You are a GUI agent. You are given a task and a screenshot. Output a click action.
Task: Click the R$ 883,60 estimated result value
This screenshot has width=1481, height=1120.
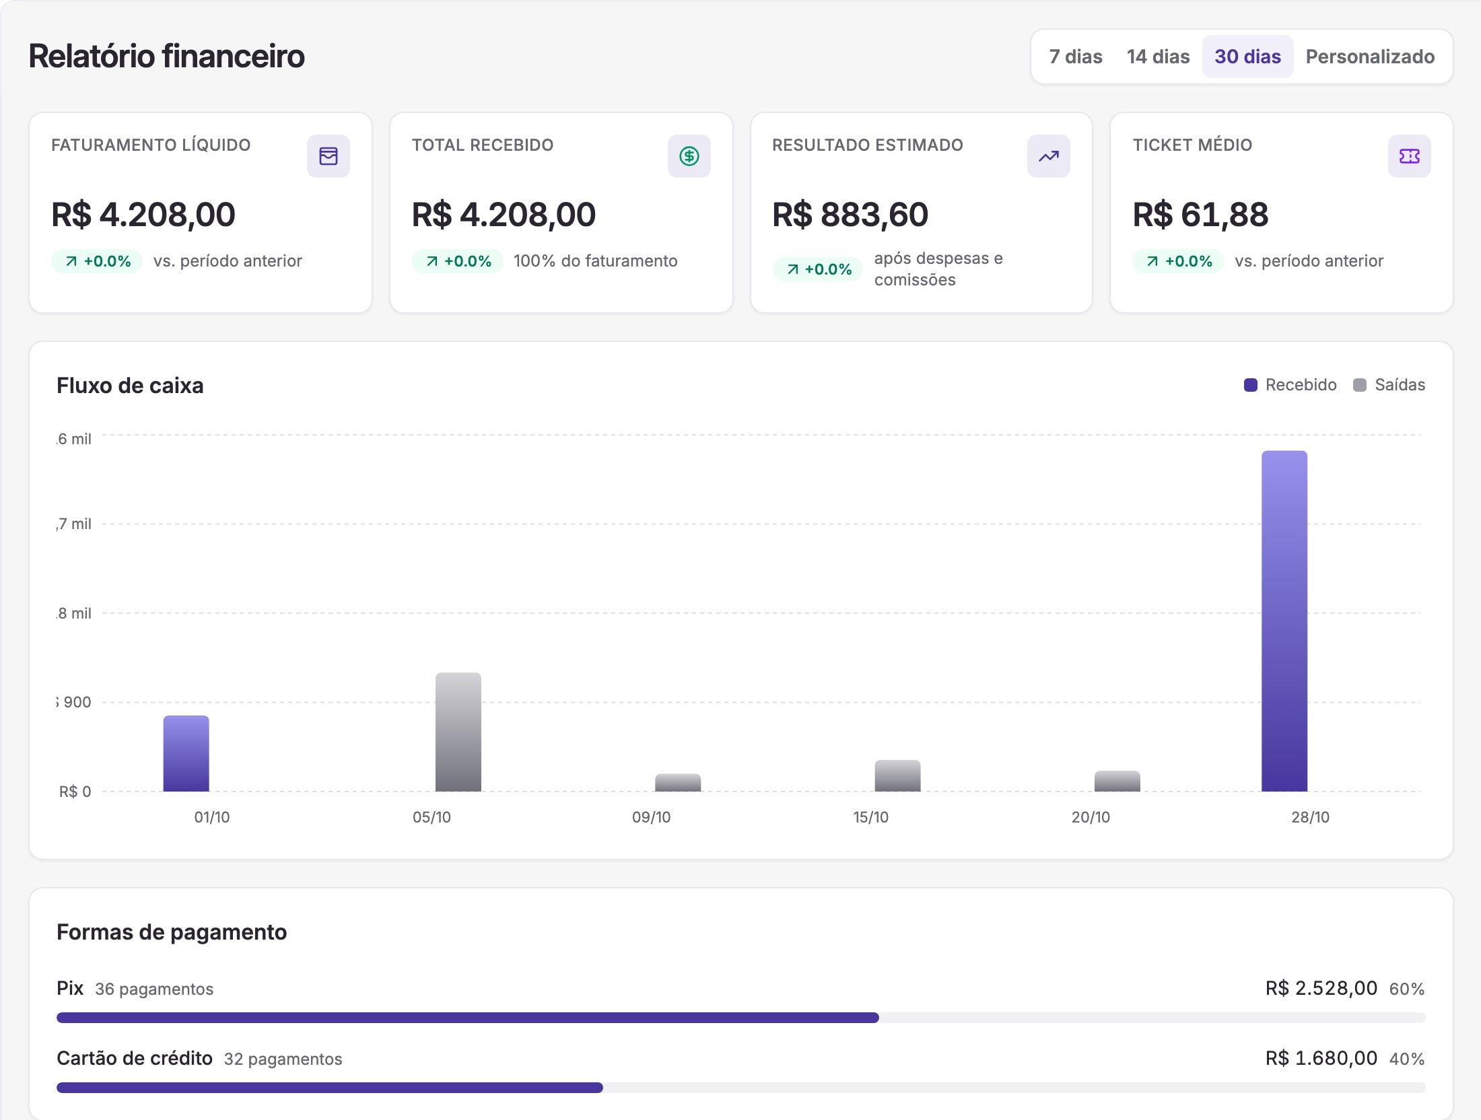[850, 215]
